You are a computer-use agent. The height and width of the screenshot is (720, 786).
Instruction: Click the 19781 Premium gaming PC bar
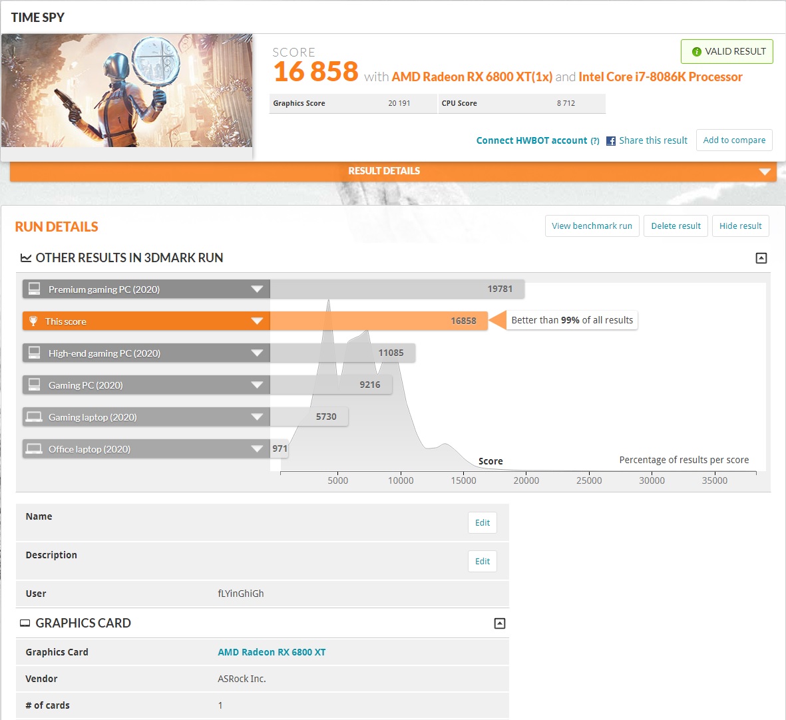coord(397,289)
